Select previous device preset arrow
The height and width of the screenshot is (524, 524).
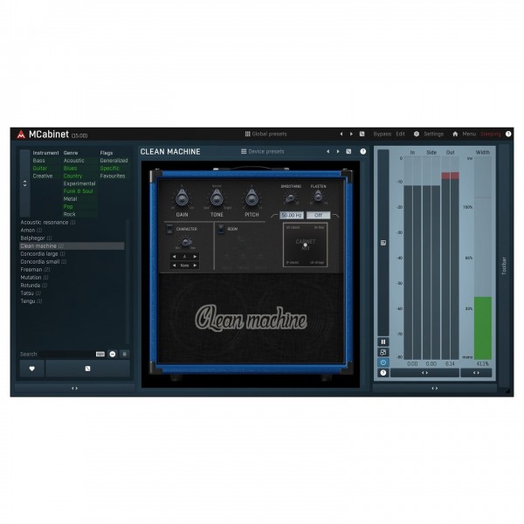pyautogui.click(x=327, y=152)
